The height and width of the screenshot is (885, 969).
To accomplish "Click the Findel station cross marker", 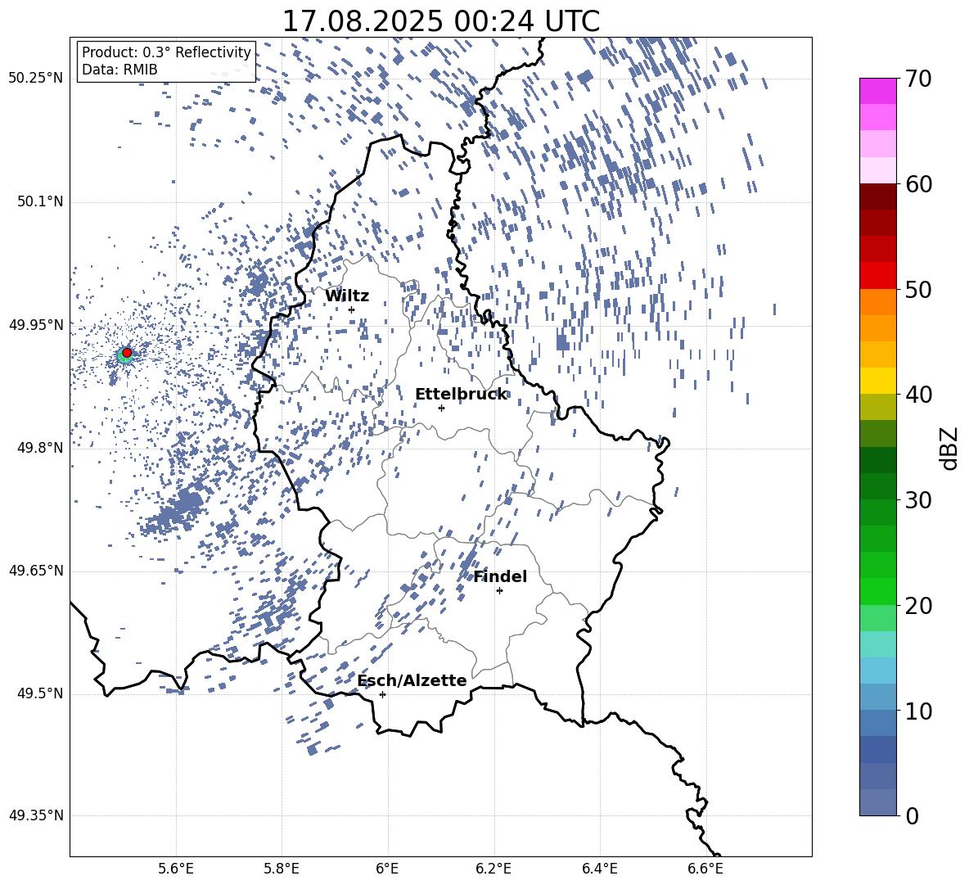I will coord(499,591).
